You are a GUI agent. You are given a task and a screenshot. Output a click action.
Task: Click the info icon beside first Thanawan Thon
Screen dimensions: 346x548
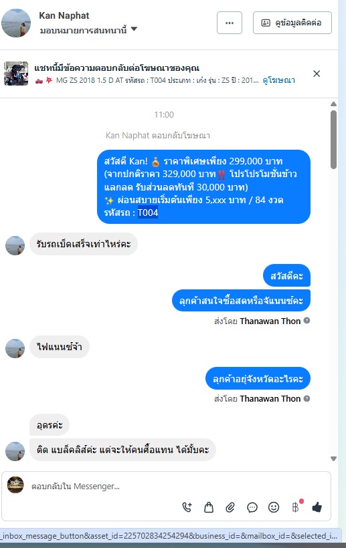[307, 321]
